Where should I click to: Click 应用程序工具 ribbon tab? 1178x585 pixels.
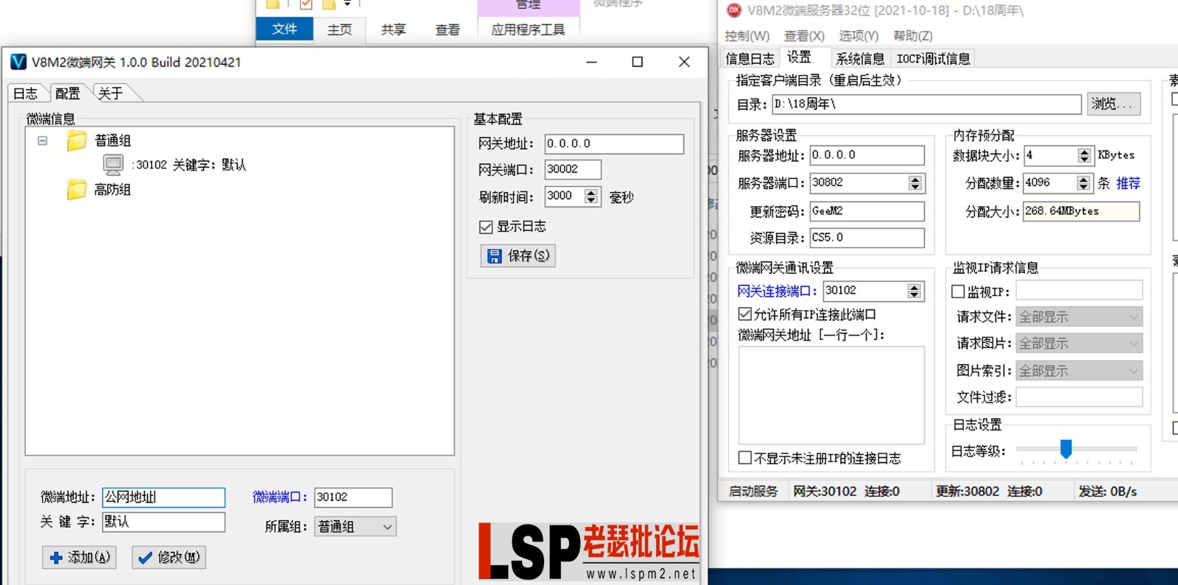coord(528,29)
